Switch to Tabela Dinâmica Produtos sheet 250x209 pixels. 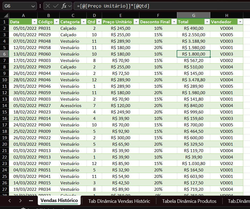(189, 201)
